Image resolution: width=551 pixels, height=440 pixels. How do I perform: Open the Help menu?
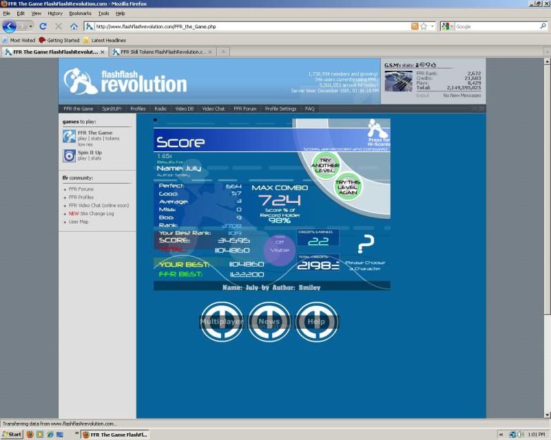pyautogui.click(x=120, y=13)
